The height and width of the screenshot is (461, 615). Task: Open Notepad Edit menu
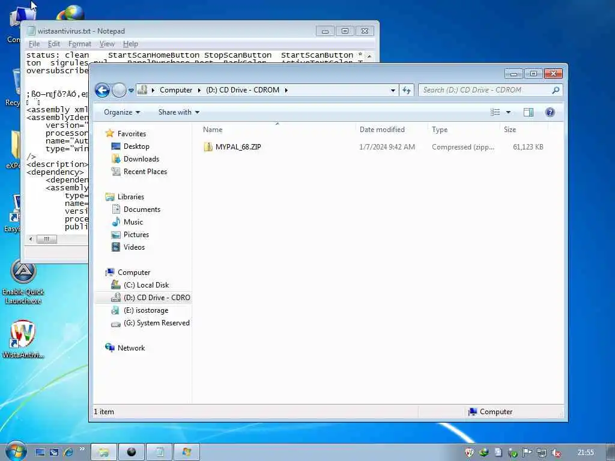tap(53, 44)
